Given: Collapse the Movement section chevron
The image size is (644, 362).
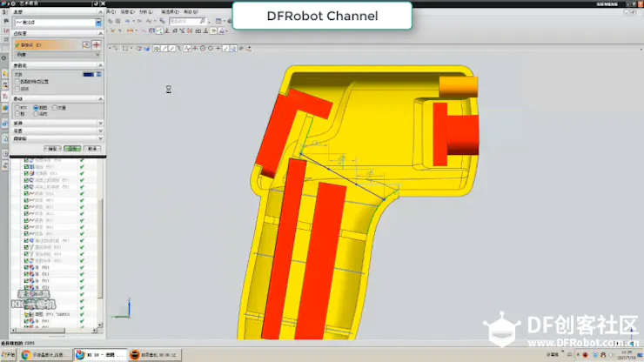Looking at the screenshot, I should point(100,99).
